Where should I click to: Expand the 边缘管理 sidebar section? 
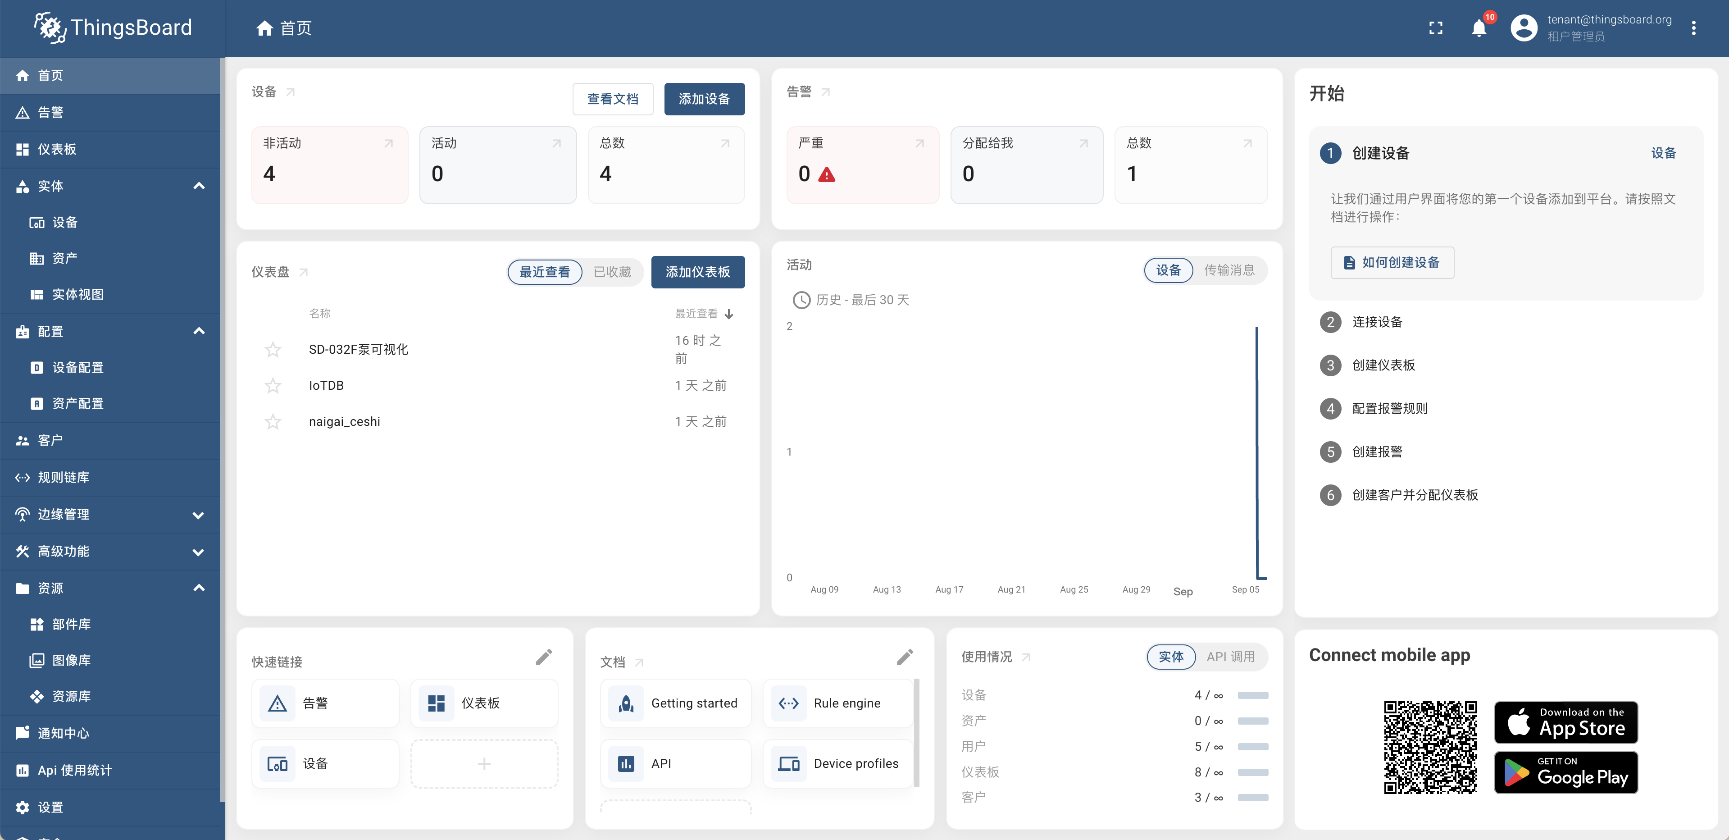point(199,515)
